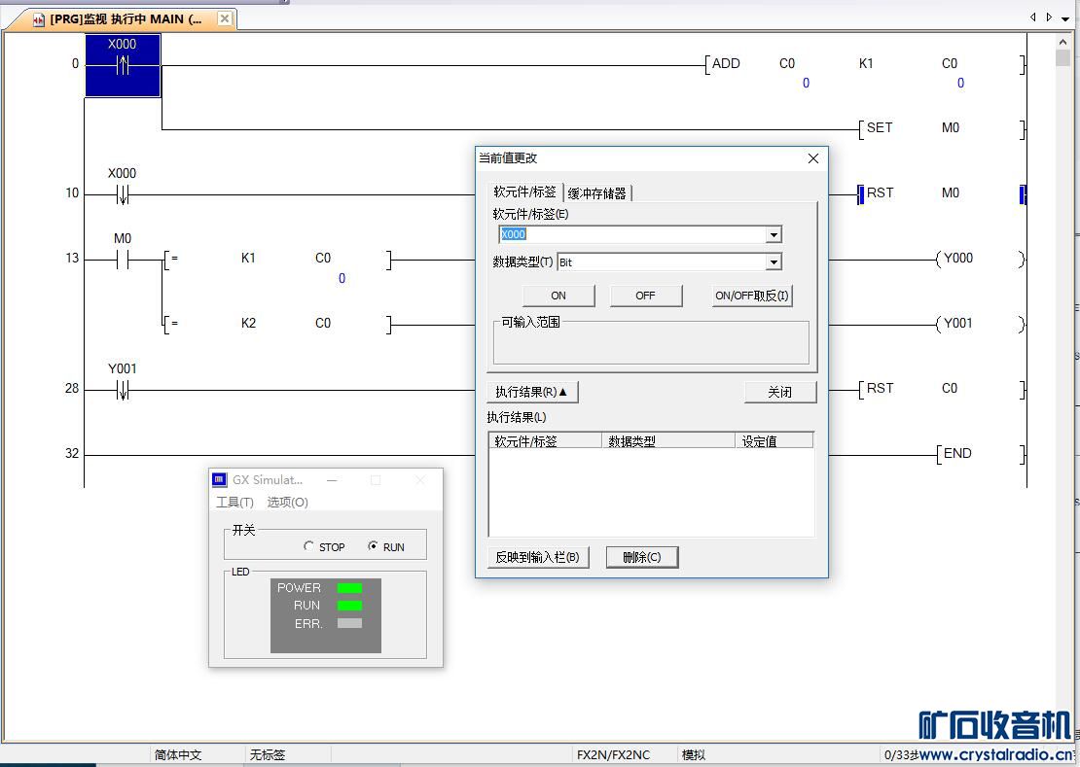This screenshot has width=1080, height=767.
Task: Select the Y001 falling-edge contact at step 28
Action: 123,391
